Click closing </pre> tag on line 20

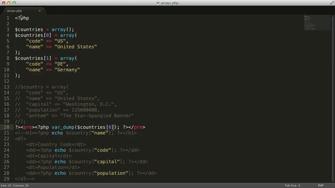click(x=137, y=127)
